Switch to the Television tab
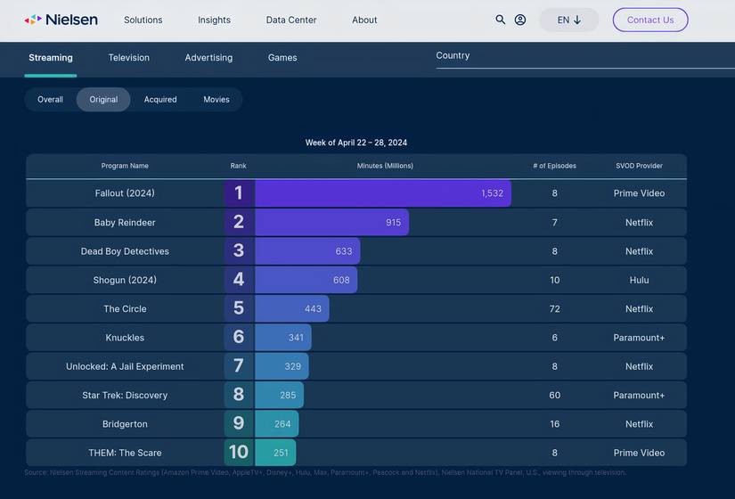 (x=129, y=58)
